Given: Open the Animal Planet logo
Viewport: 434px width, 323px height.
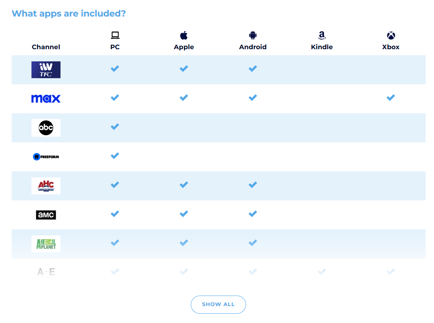Looking at the screenshot, I should coord(46,244).
